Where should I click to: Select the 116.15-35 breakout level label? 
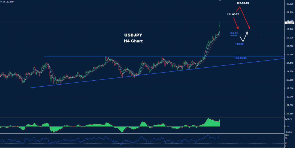pos(240,58)
